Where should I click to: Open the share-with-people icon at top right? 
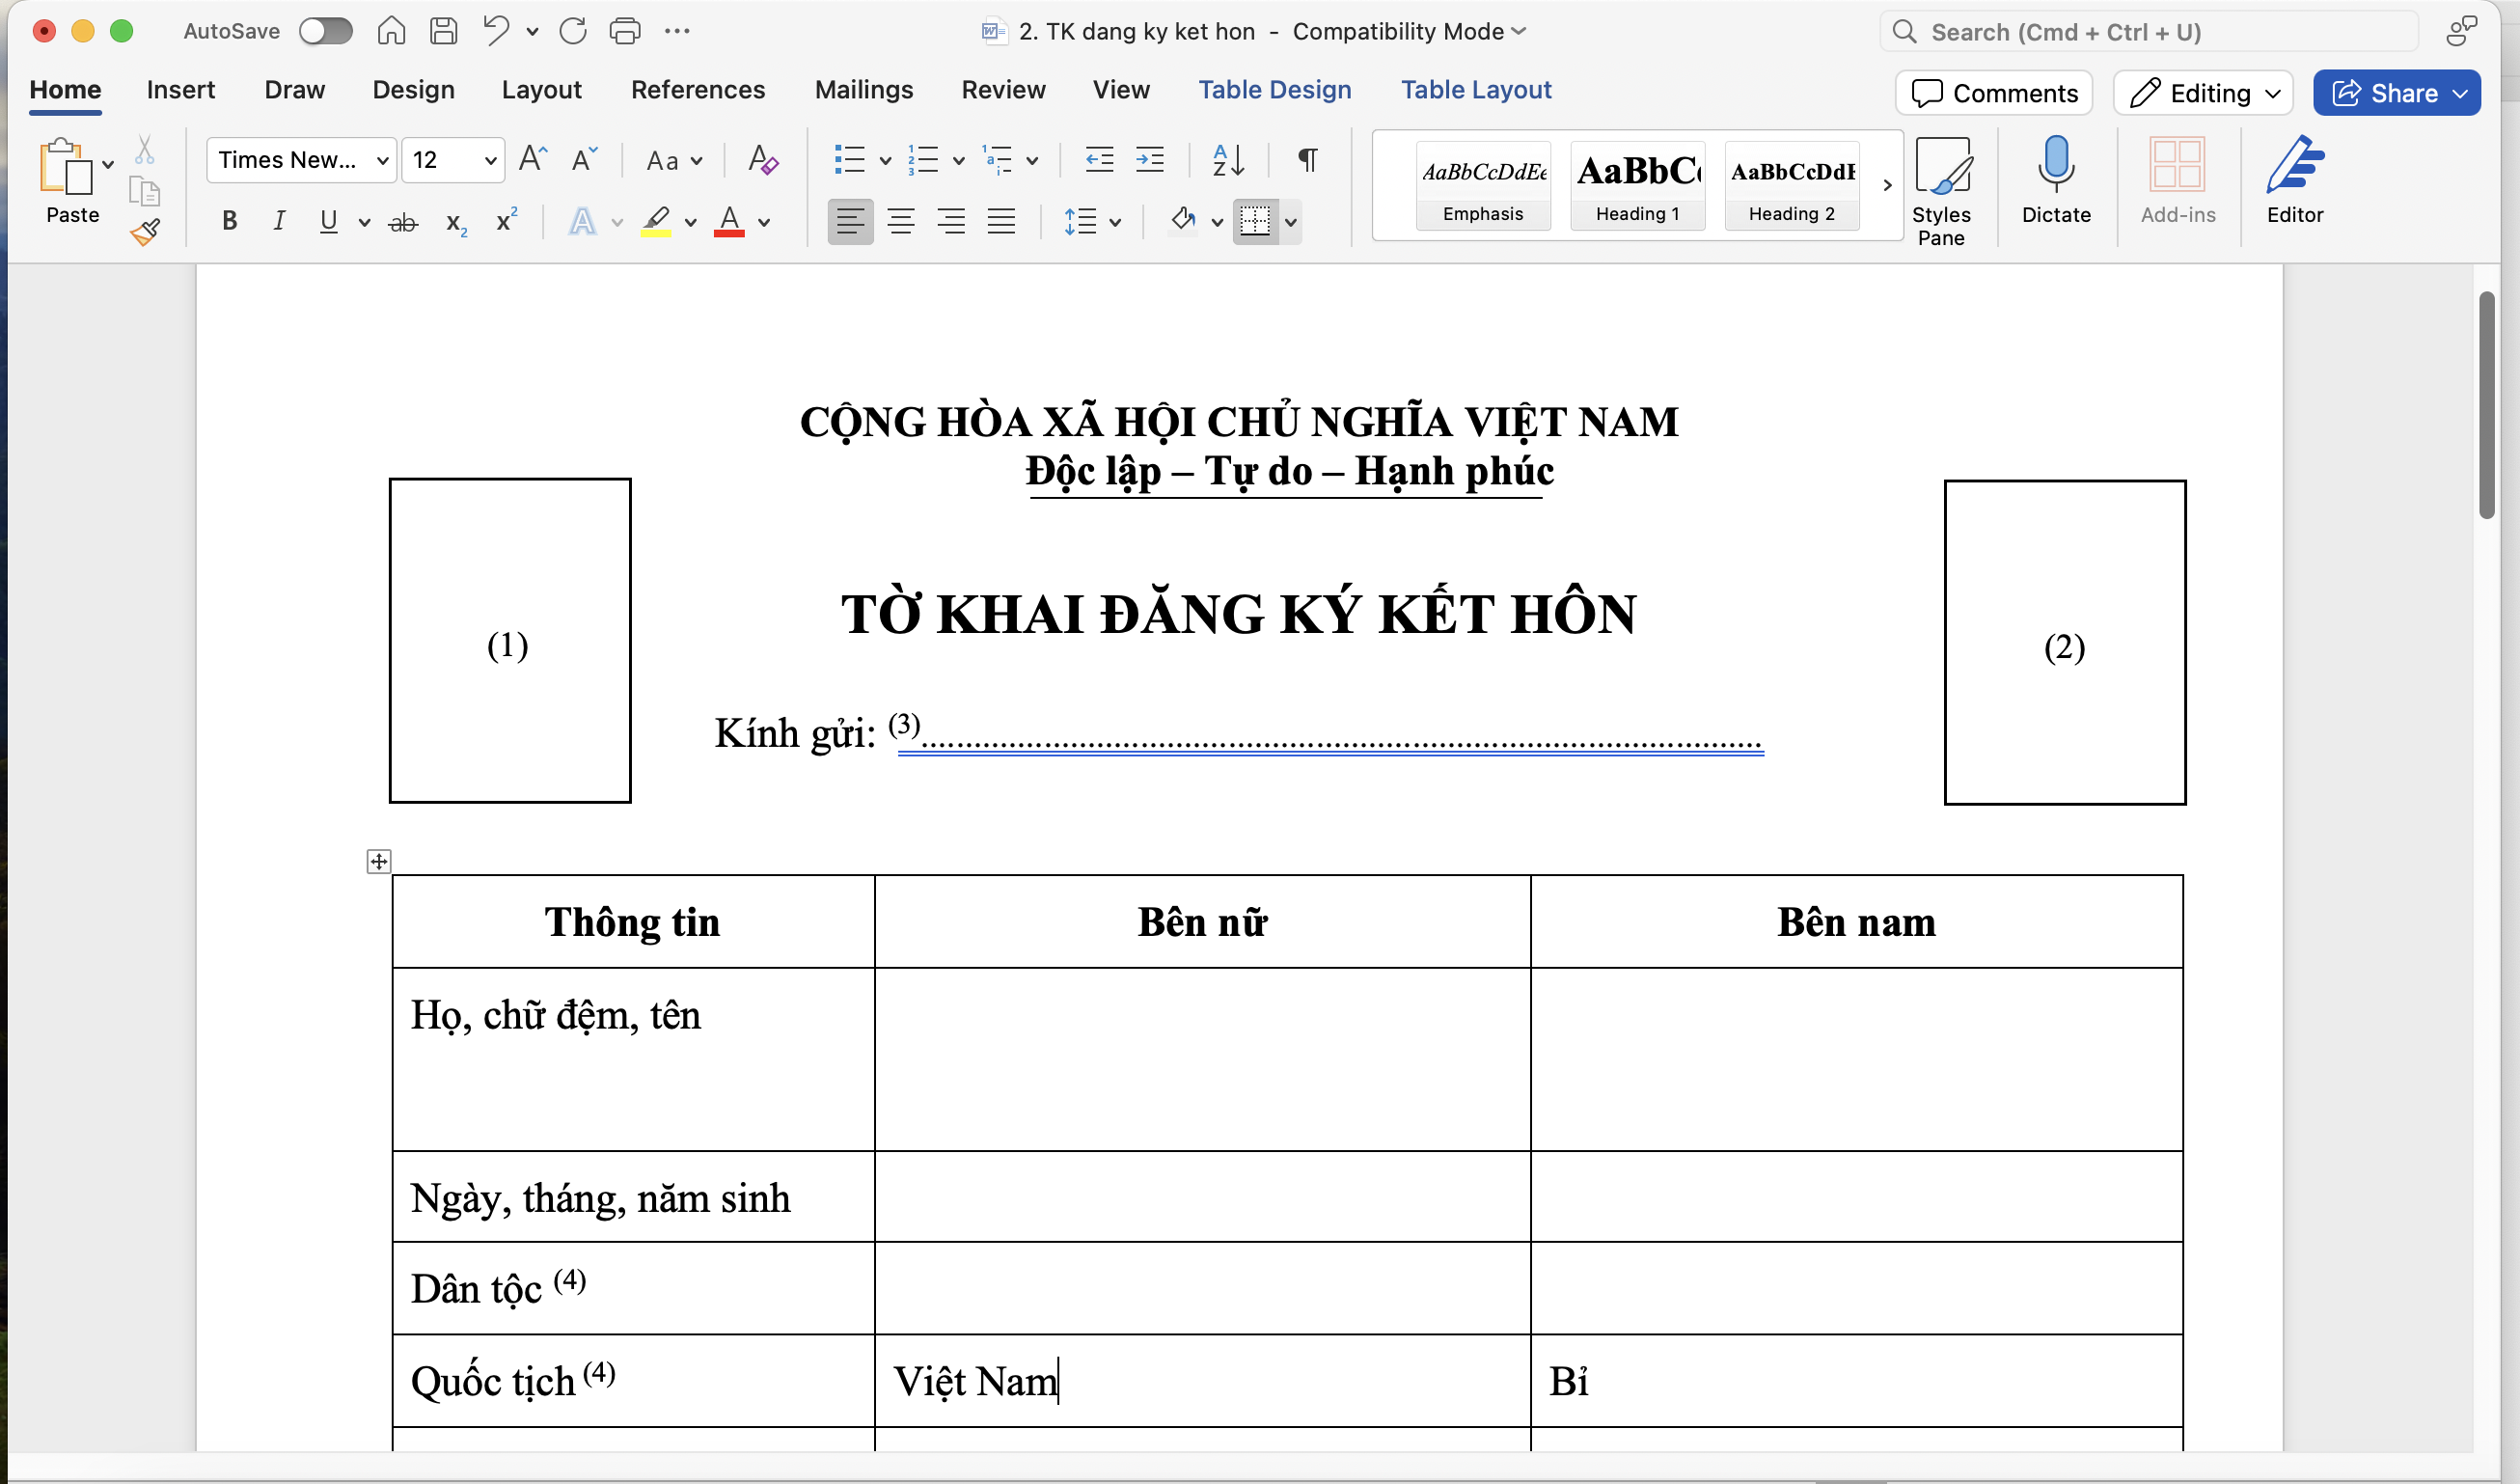tap(2461, 31)
